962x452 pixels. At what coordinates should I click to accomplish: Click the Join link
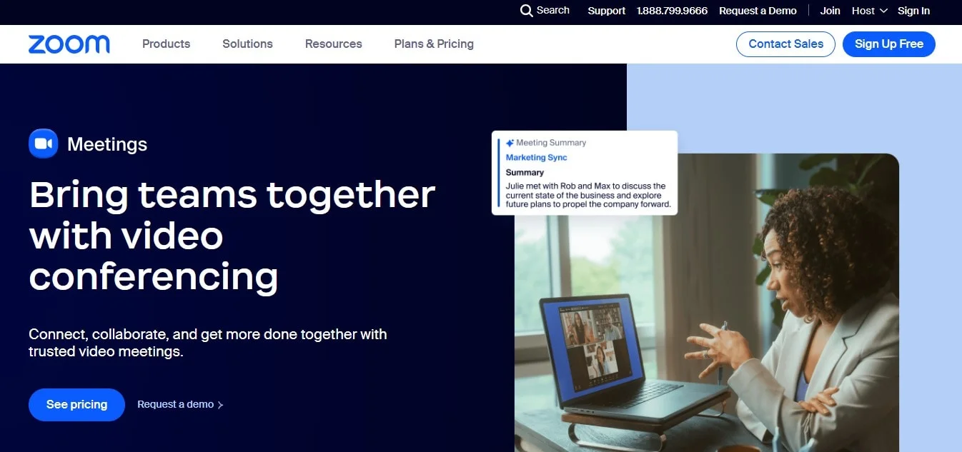coord(830,11)
